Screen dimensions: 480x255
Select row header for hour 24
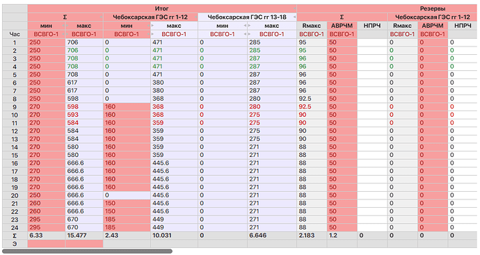click(15, 228)
